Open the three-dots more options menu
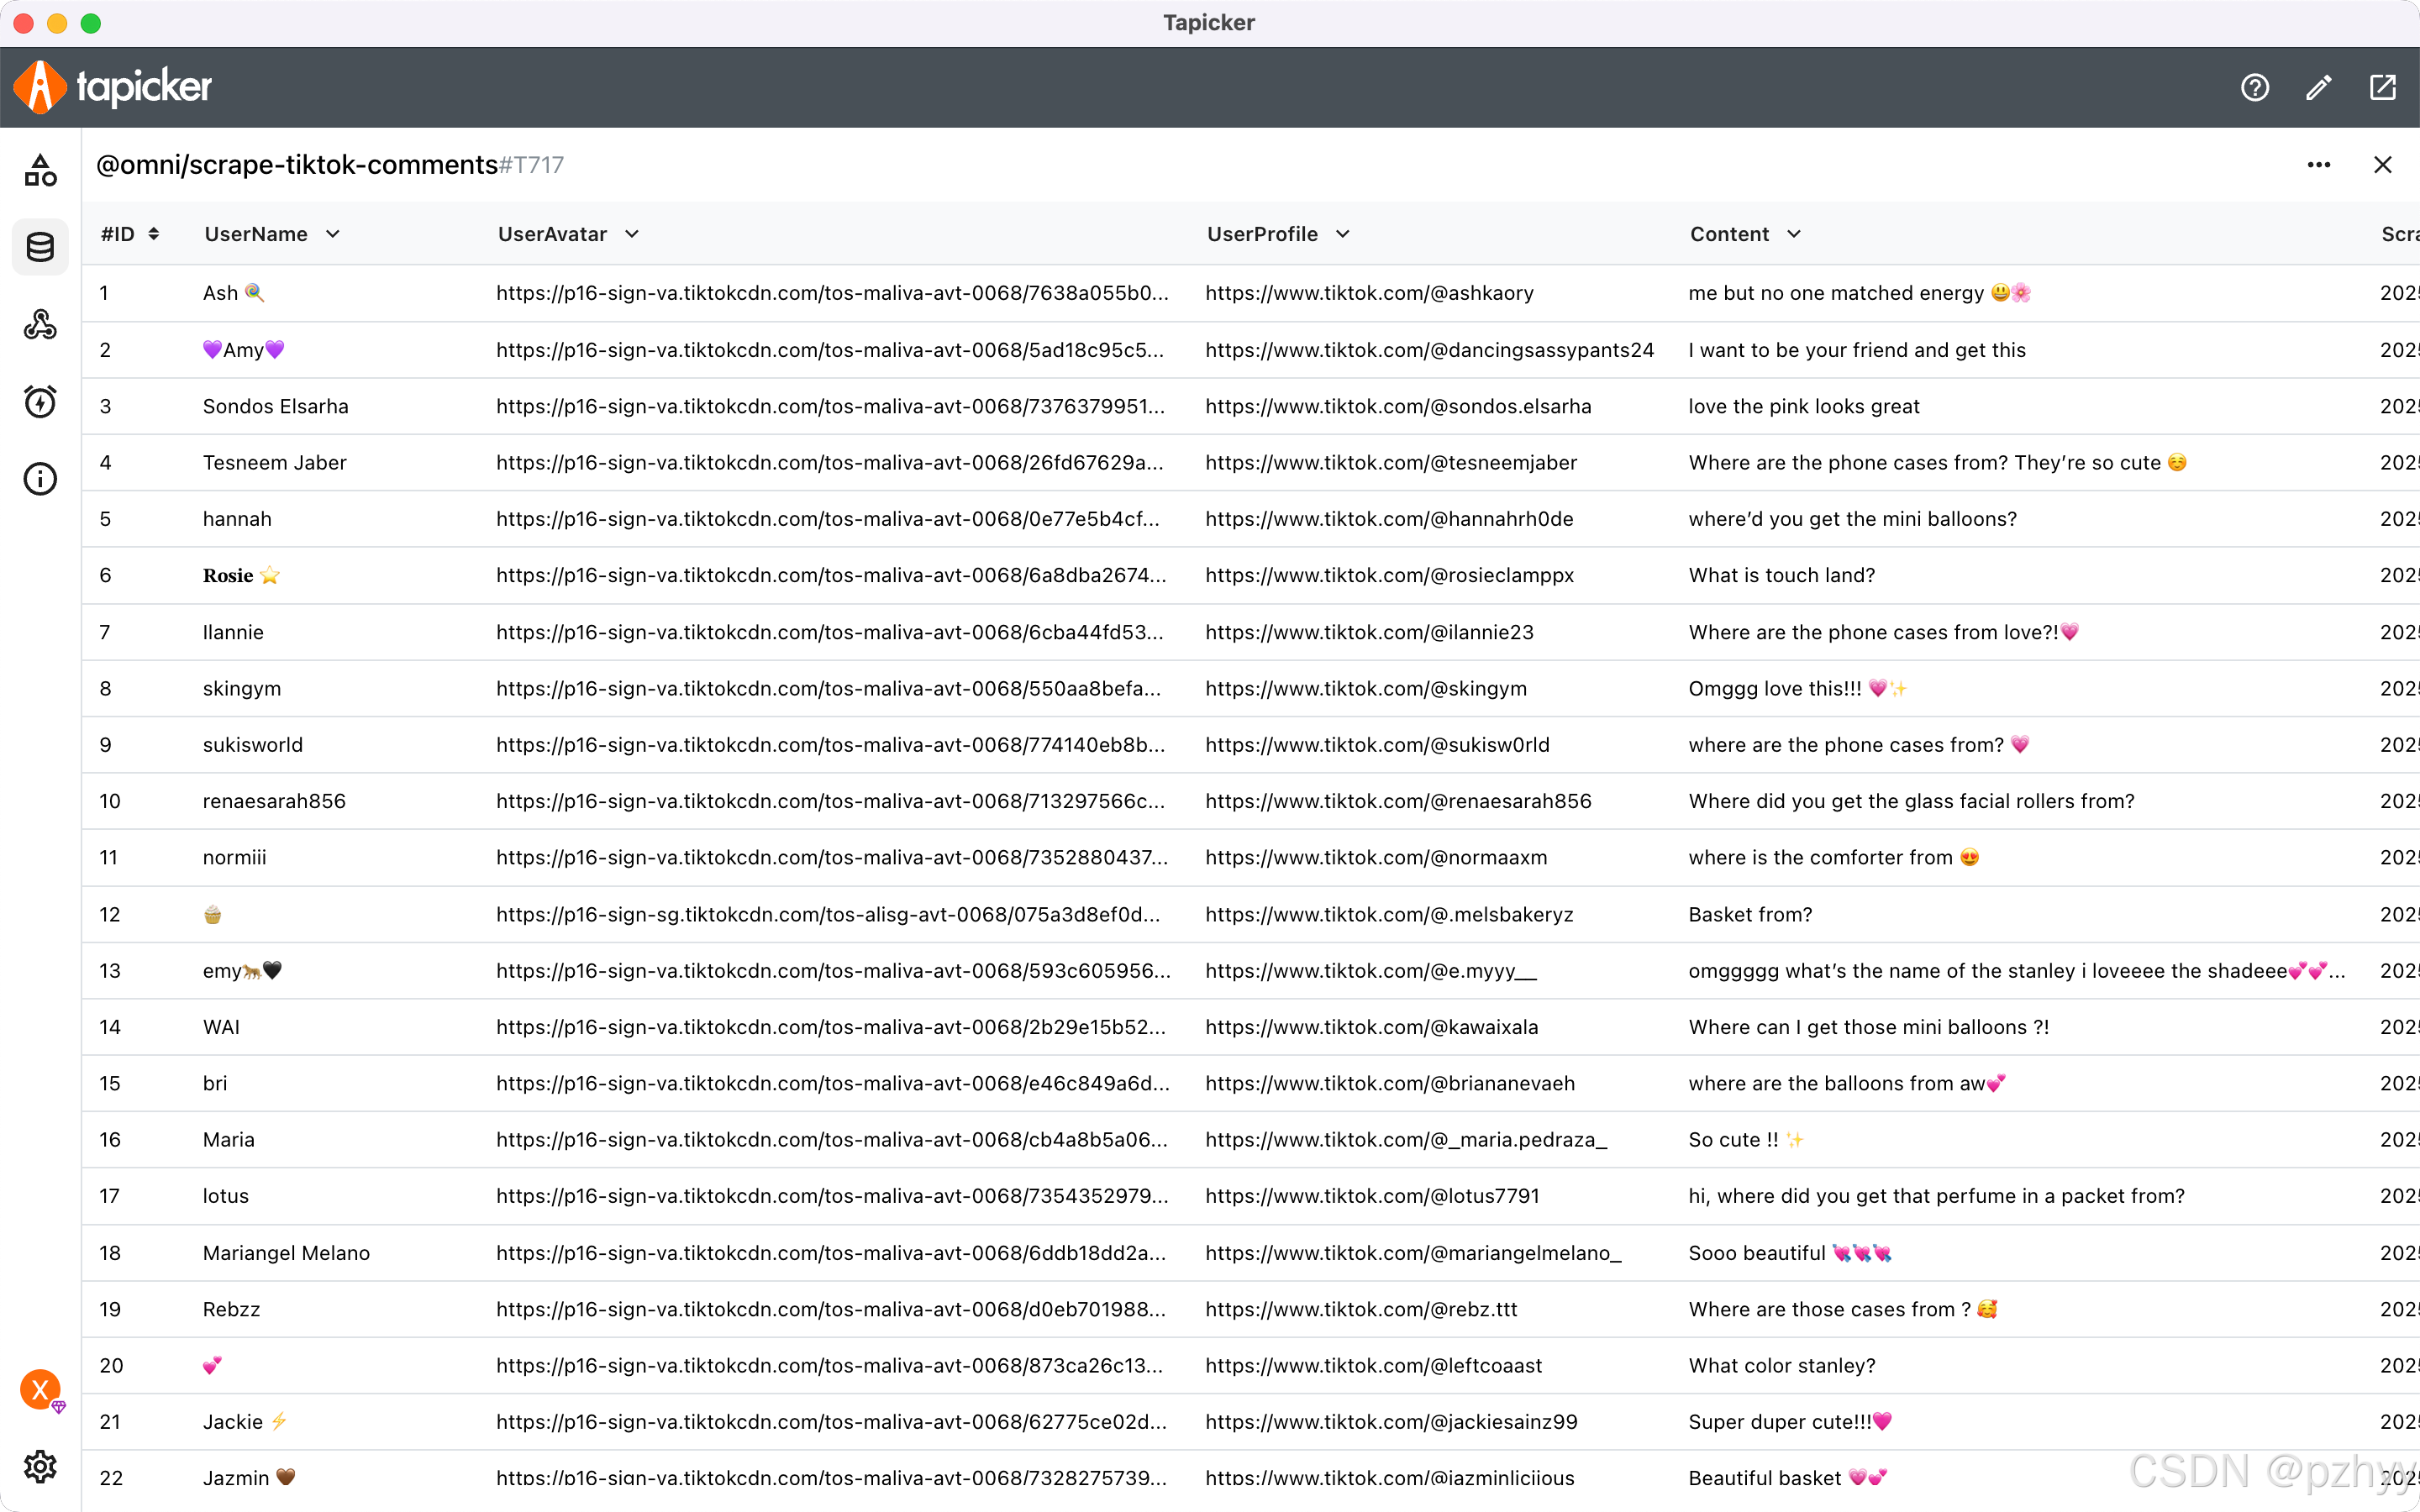Image resolution: width=2420 pixels, height=1512 pixels. (2318, 165)
